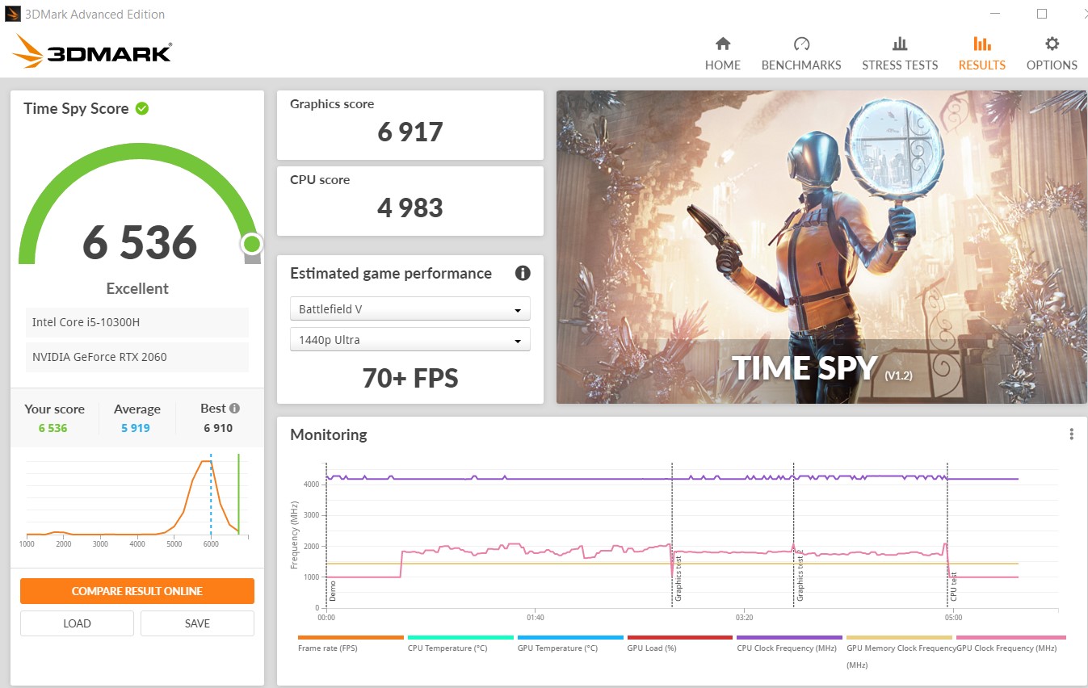Click the 70+ FPS estimate

(x=410, y=377)
